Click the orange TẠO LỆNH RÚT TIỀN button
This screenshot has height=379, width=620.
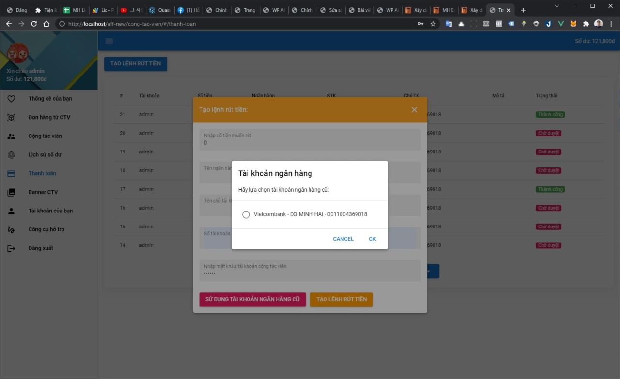pyautogui.click(x=341, y=299)
